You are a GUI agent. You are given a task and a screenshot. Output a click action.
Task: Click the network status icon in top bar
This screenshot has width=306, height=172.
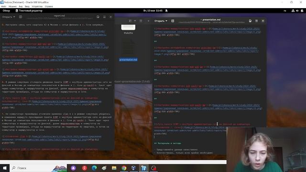tap(293, 11)
